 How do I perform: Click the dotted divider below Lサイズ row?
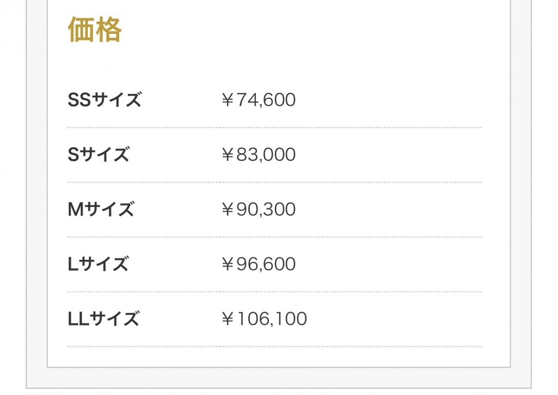(274, 292)
